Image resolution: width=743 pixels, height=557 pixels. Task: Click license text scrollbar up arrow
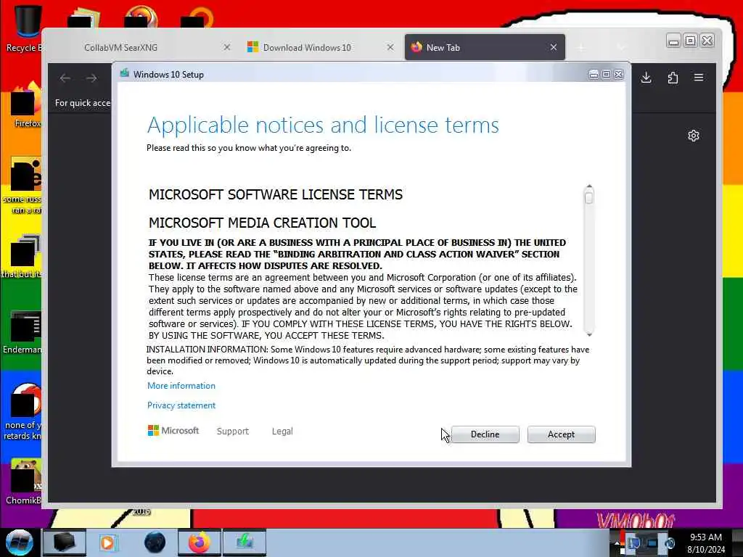tap(589, 186)
